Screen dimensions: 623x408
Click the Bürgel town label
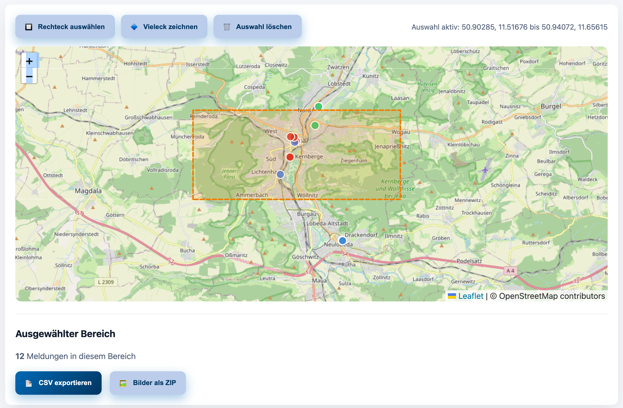551,106
